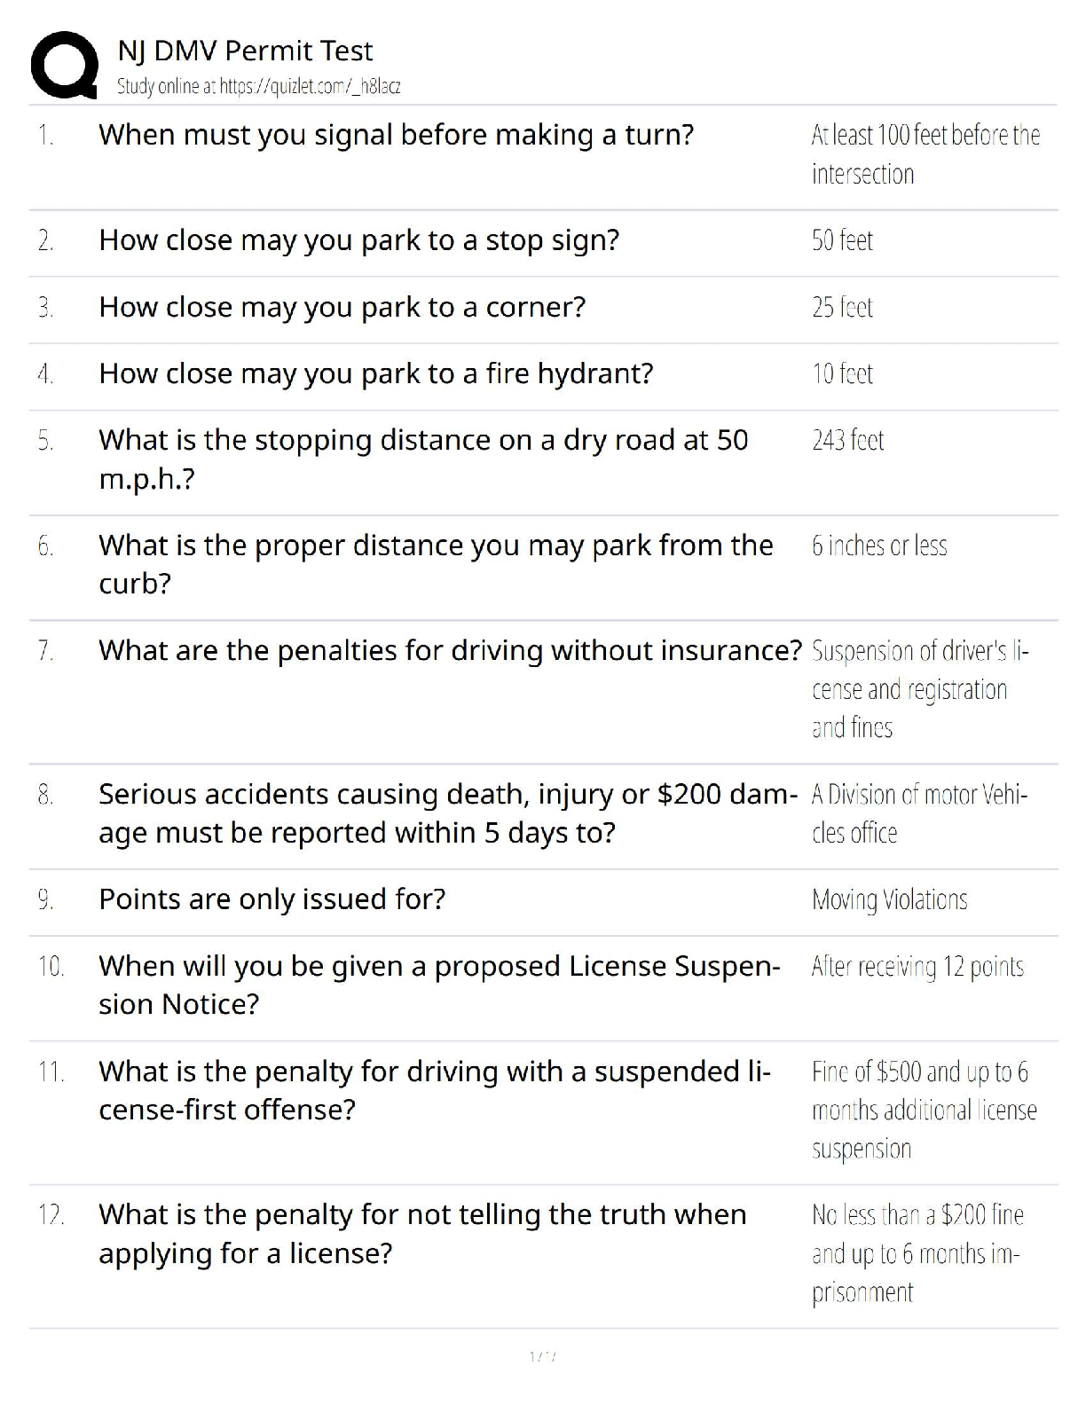This screenshot has height=1405, width=1086.
Task: Click the "50 feet" answer
Action: (x=842, y=240)
